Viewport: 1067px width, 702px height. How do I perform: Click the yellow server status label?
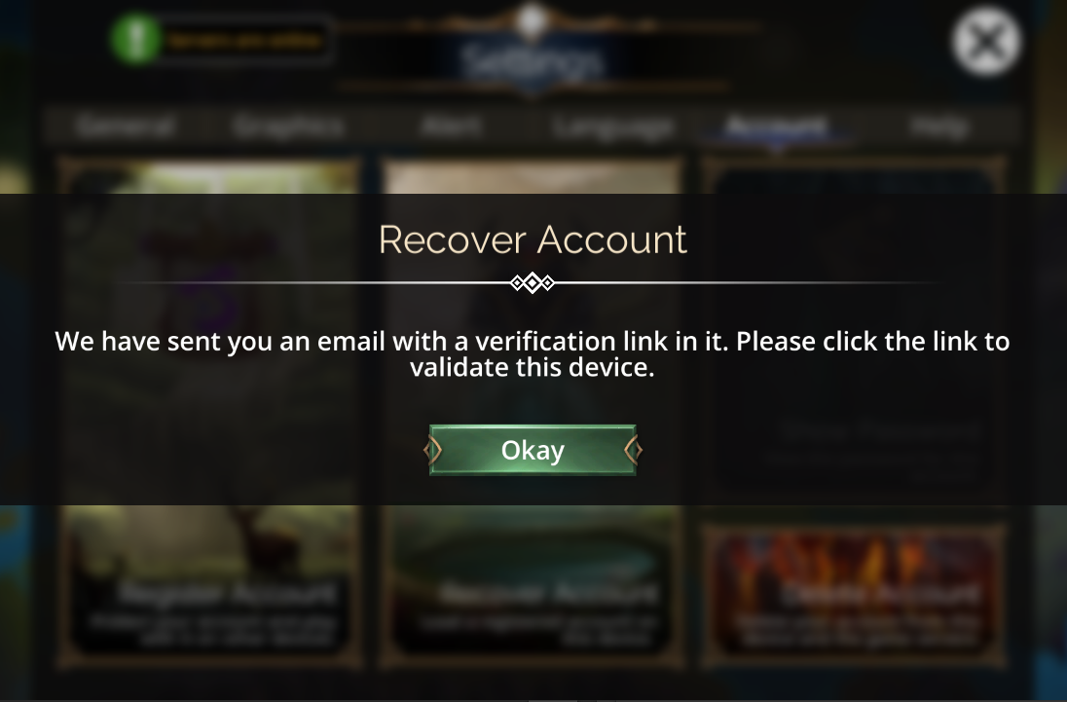pyautogui.click(x=245, y=41)
